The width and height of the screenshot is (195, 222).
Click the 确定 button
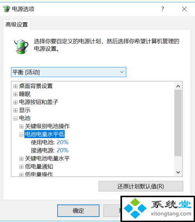(x=78, y=211)
